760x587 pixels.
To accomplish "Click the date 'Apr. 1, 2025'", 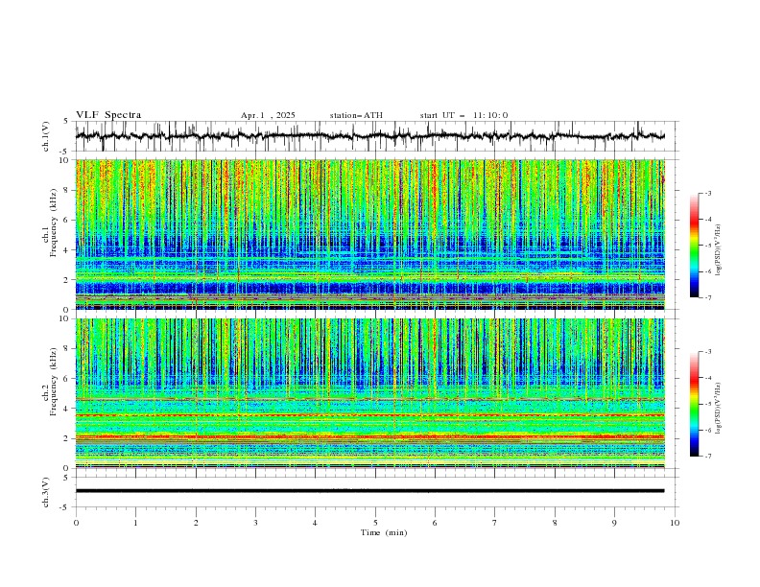I will pyautogui.click(x=268, y=115).
